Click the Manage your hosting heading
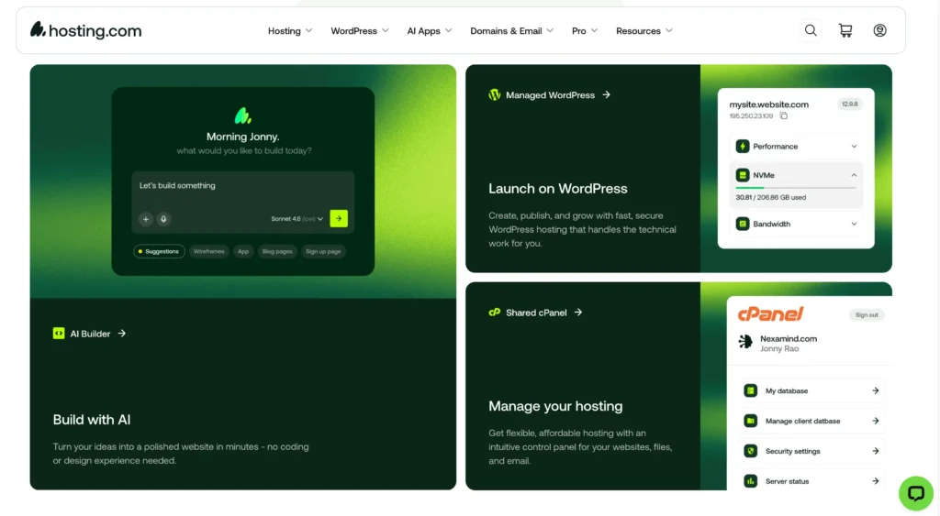940x516 pixels. (555, 406)
